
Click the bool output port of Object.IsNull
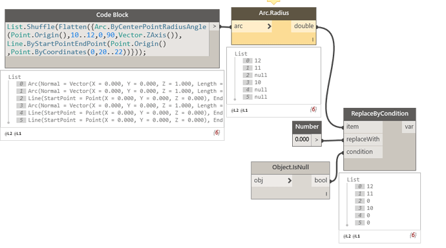click(x=320, y=180)
